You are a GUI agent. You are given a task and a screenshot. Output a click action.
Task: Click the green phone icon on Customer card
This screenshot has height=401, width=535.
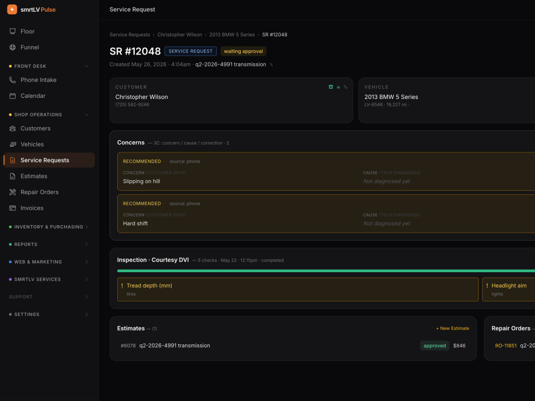click(331, 87)
